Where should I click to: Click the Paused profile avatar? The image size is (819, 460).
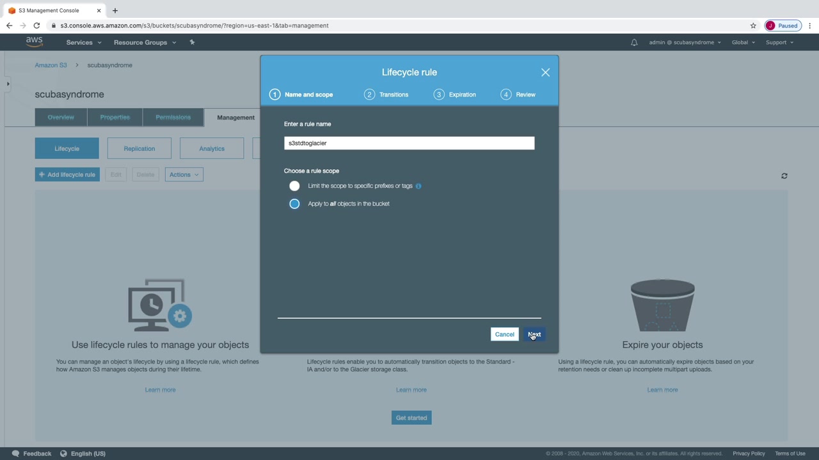coord(782,26)
